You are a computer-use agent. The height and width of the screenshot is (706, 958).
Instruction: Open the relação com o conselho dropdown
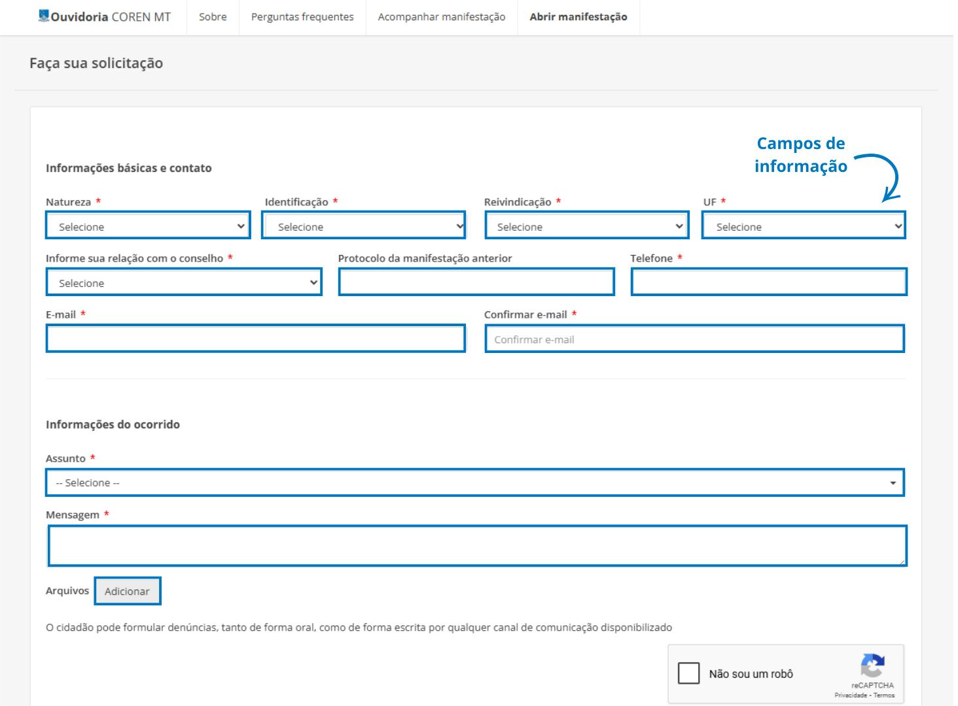coord(184,282)
